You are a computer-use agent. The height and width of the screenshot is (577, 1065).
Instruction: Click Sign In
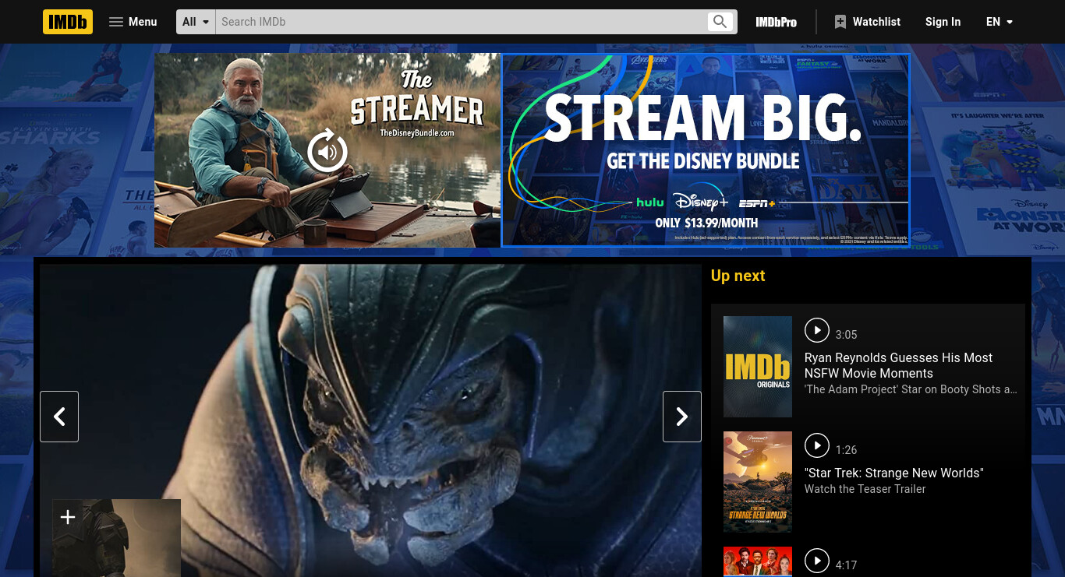(943, 22)
